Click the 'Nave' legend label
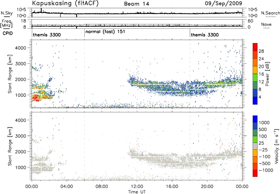 point(266,24)
